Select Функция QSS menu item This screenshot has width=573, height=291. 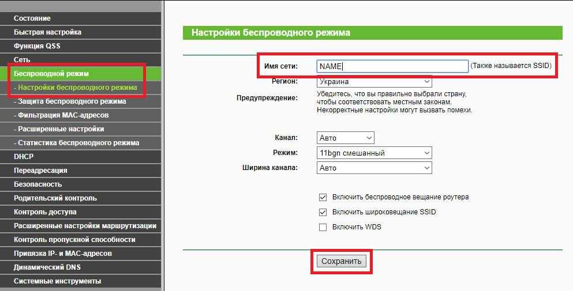coord(80,46)
